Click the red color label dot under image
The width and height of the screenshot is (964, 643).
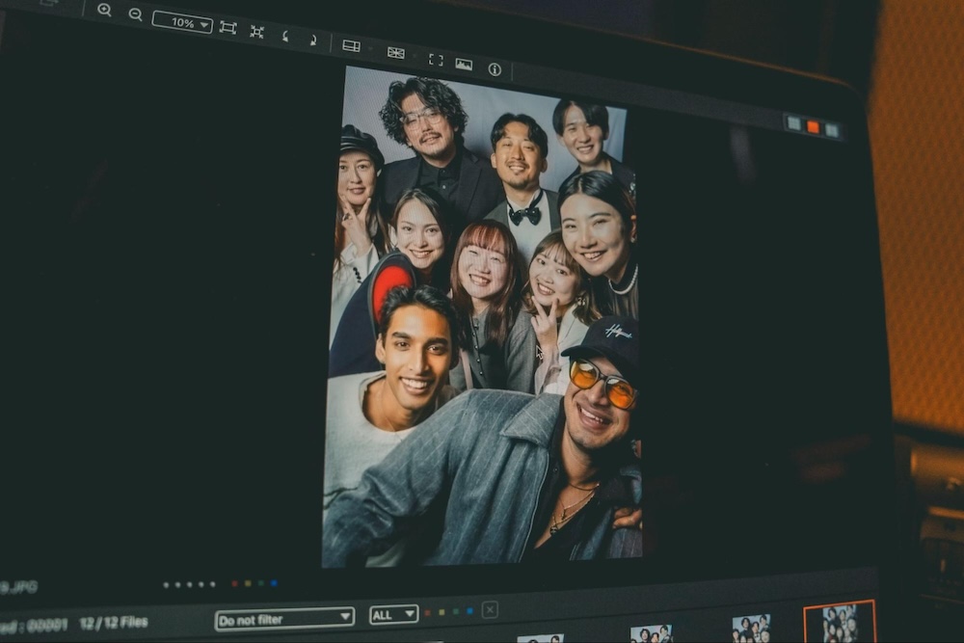(x=234, y=583)
